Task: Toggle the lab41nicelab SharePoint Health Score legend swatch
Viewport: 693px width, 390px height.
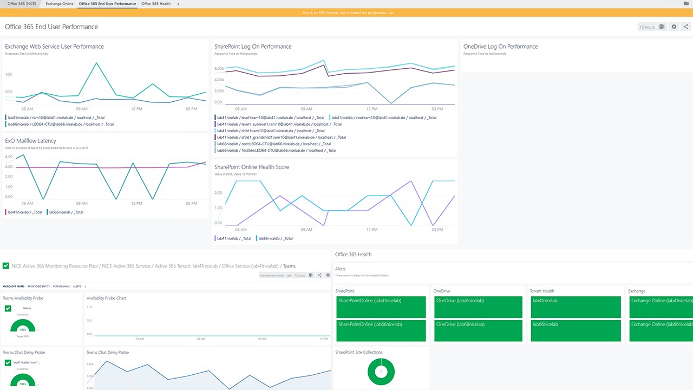Action: [216, 238]
